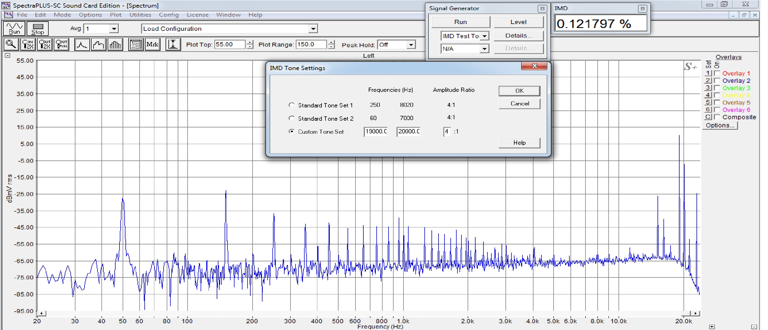Select Standard Tone Set 1 radio button

(291, 105)
